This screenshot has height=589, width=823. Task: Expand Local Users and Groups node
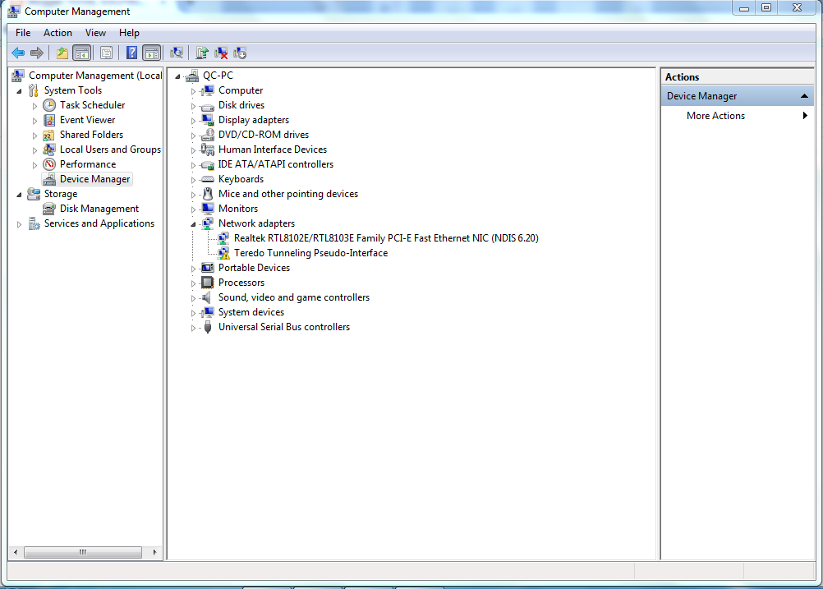tap(34, 150)
